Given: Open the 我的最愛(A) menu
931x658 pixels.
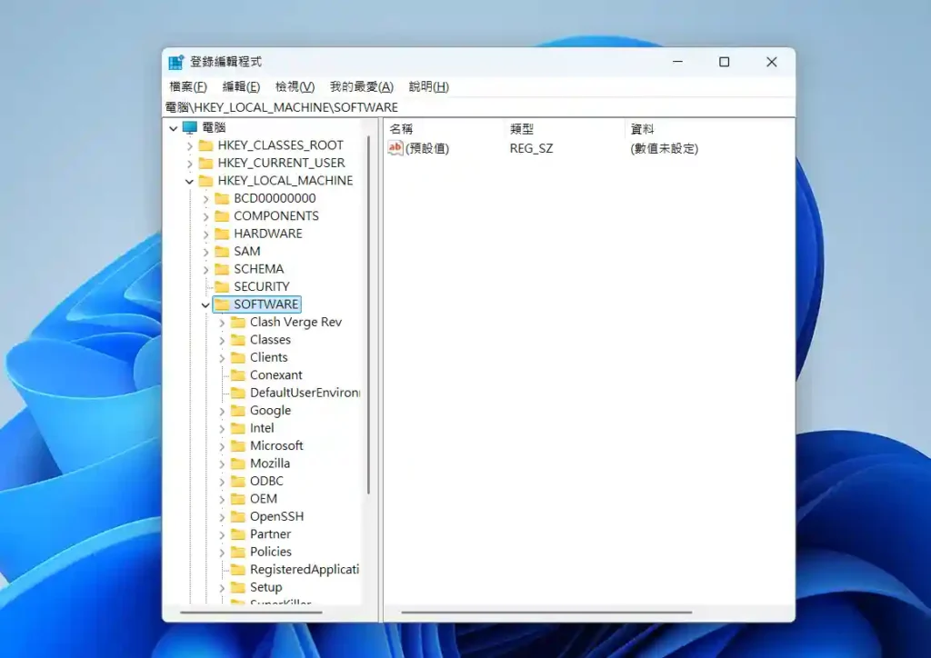Looking at the screenshot, I should 362,86.
